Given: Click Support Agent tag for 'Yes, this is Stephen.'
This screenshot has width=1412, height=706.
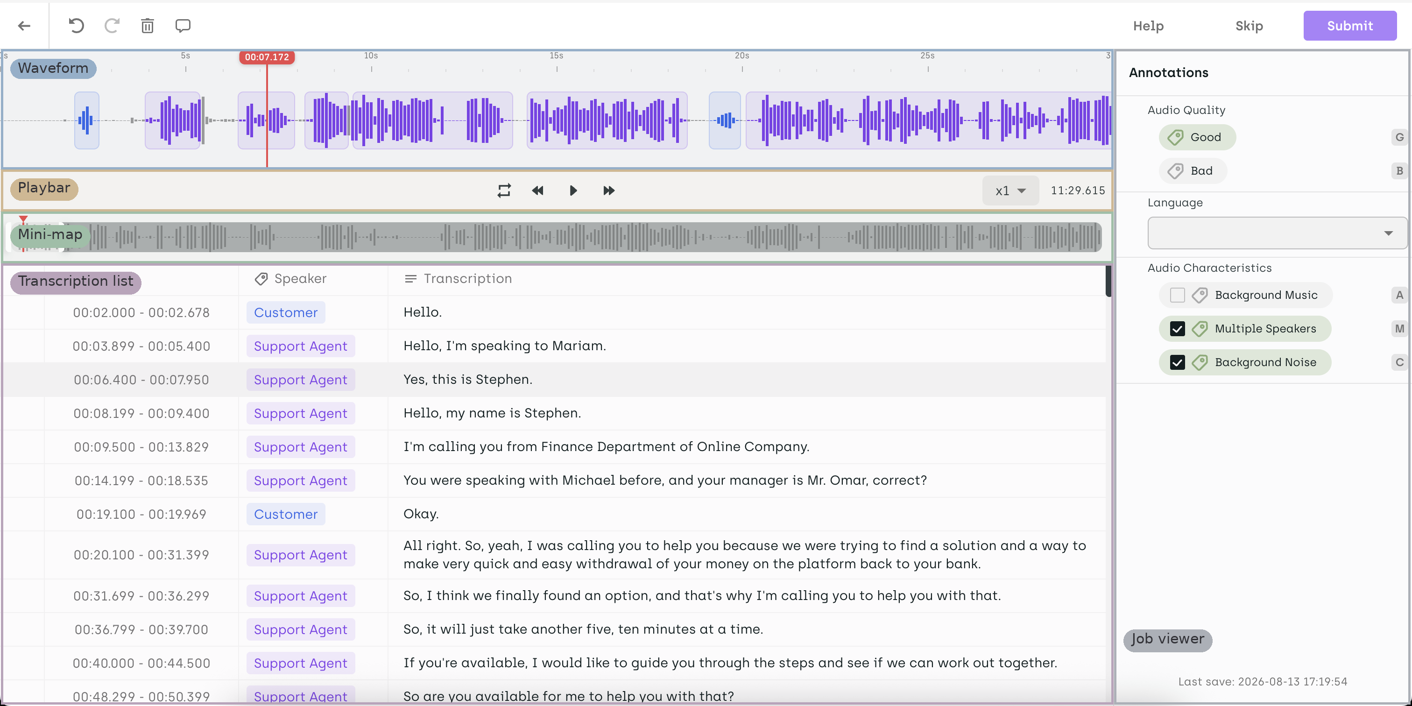Looking at the screenshot, I should click(300, 380).
